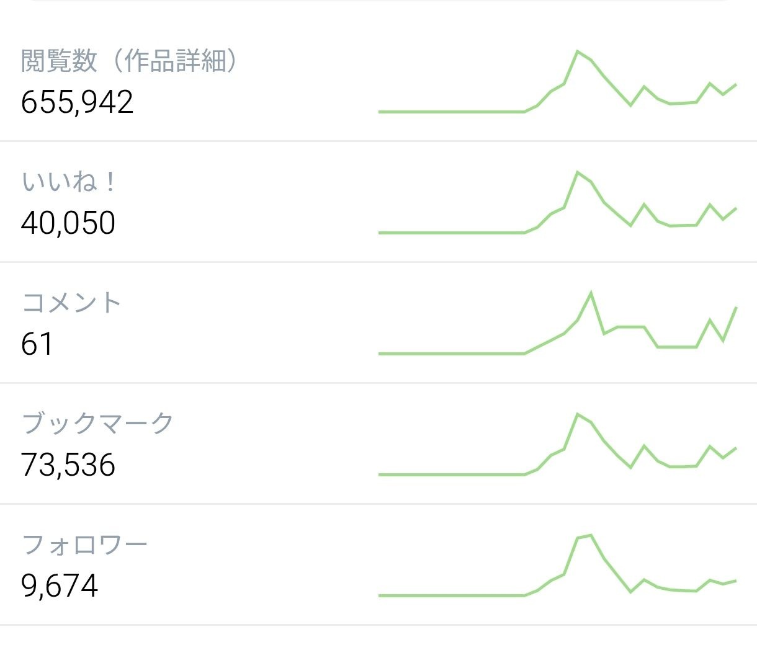Open the いいね！ sparkline graph
This screenshot has height=650, width=757.
557,202
